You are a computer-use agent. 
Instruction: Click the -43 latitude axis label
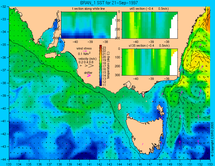click(3, 147)
